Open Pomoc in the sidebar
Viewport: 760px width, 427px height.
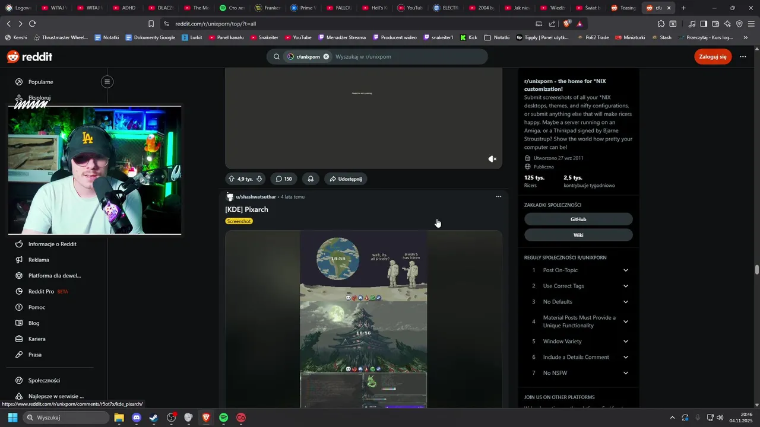point(37,307)
